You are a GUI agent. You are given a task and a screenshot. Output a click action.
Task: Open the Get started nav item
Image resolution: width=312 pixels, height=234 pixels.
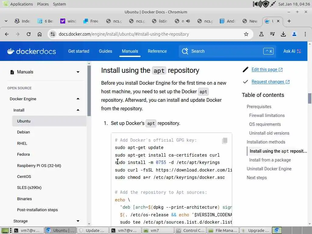(x=79, y=51)
